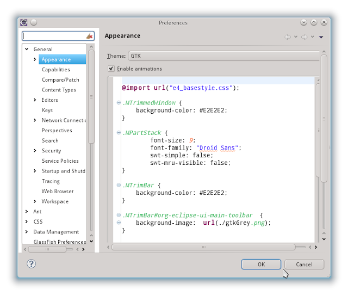Select Compare/Patch preferences page
Screen dimensions: 348x295
click(60, 80)
